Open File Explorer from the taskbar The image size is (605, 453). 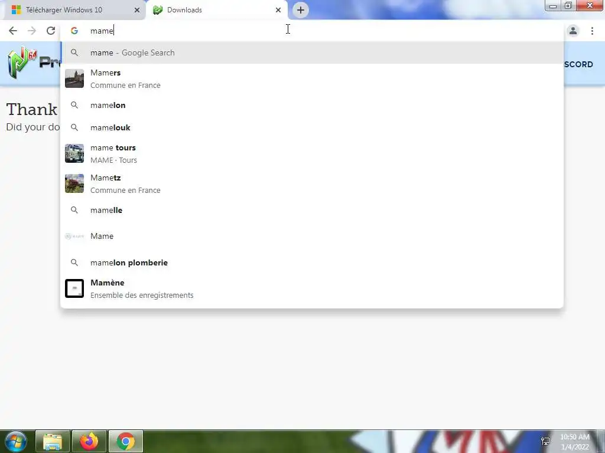tap(53, 441)
